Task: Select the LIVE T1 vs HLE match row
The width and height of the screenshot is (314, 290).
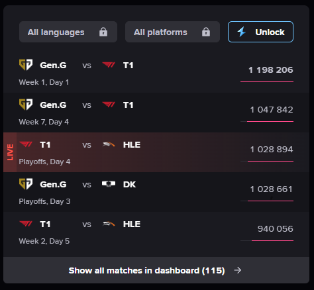Action: [156, 152]
